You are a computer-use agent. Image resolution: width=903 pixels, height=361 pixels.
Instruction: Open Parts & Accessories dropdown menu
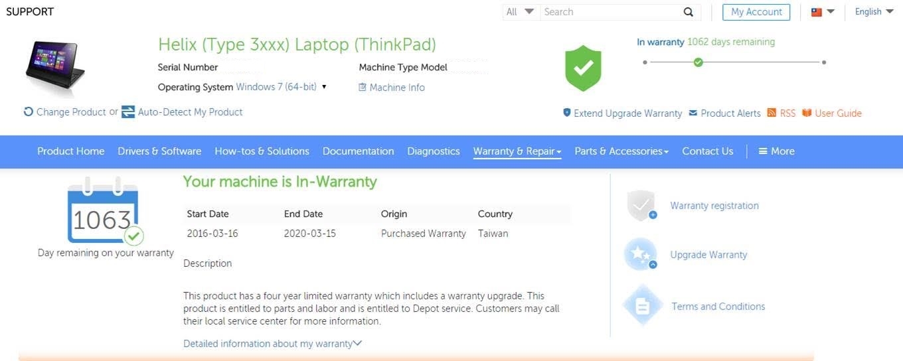click(621, 151)
